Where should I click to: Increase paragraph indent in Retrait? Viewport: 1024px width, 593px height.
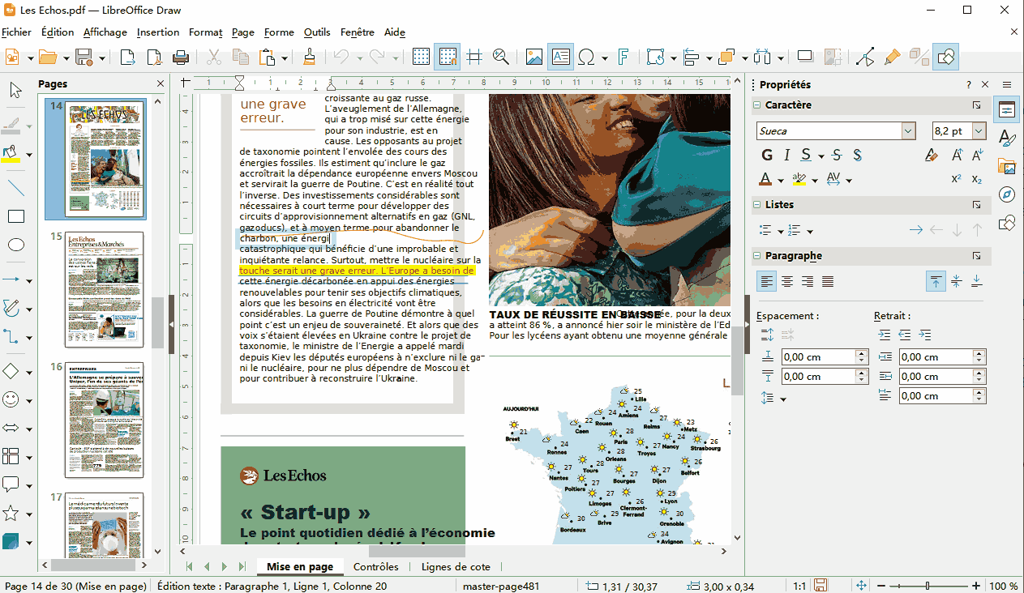click(x=885, y=335)
